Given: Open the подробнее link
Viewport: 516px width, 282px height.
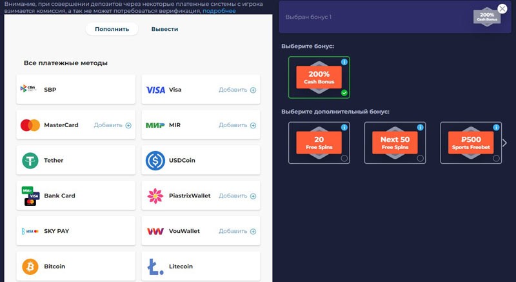Looking at the screenshot, I should coord(219,12).
